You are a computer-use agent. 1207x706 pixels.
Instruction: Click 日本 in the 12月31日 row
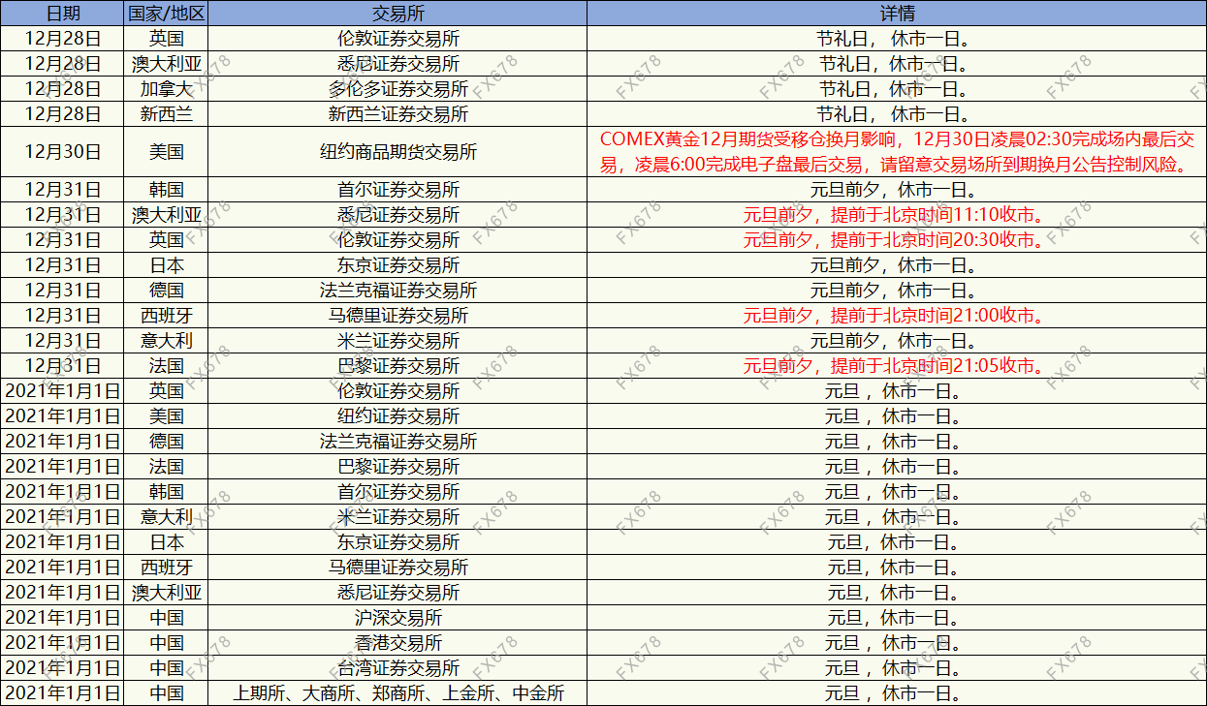pyautogui.click(x=166, y=265)
